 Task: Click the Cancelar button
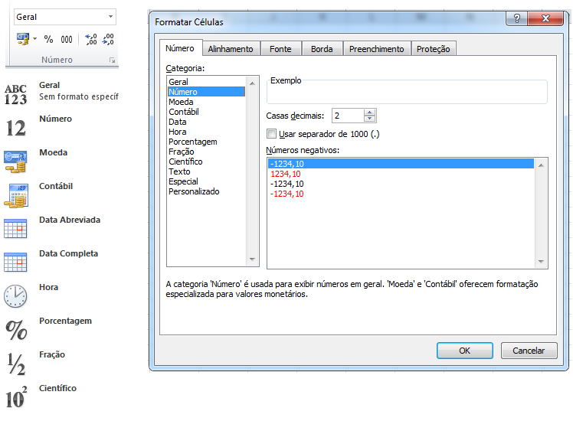[529, 351]
